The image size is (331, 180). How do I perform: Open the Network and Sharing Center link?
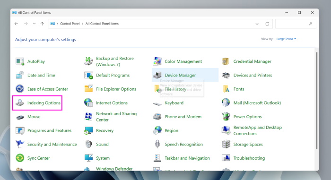click(116, 117)
